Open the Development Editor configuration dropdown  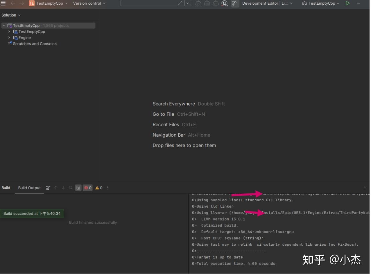[266, 3]
